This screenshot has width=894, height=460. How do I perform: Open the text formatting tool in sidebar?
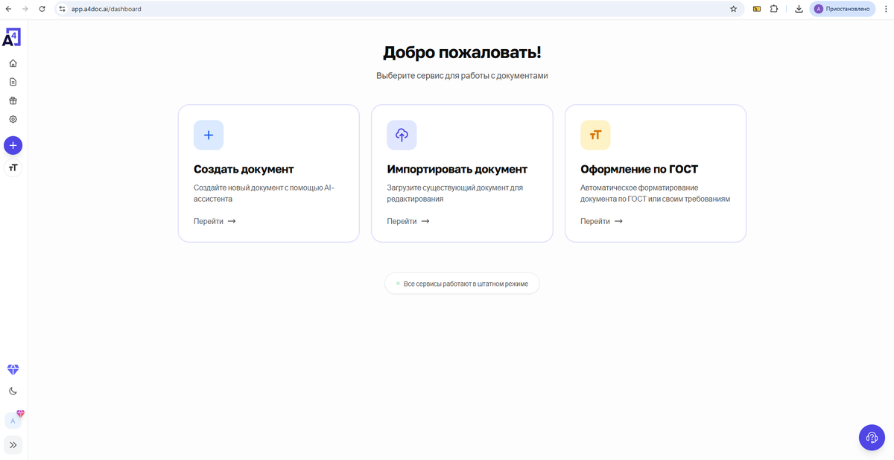[13, 168]
